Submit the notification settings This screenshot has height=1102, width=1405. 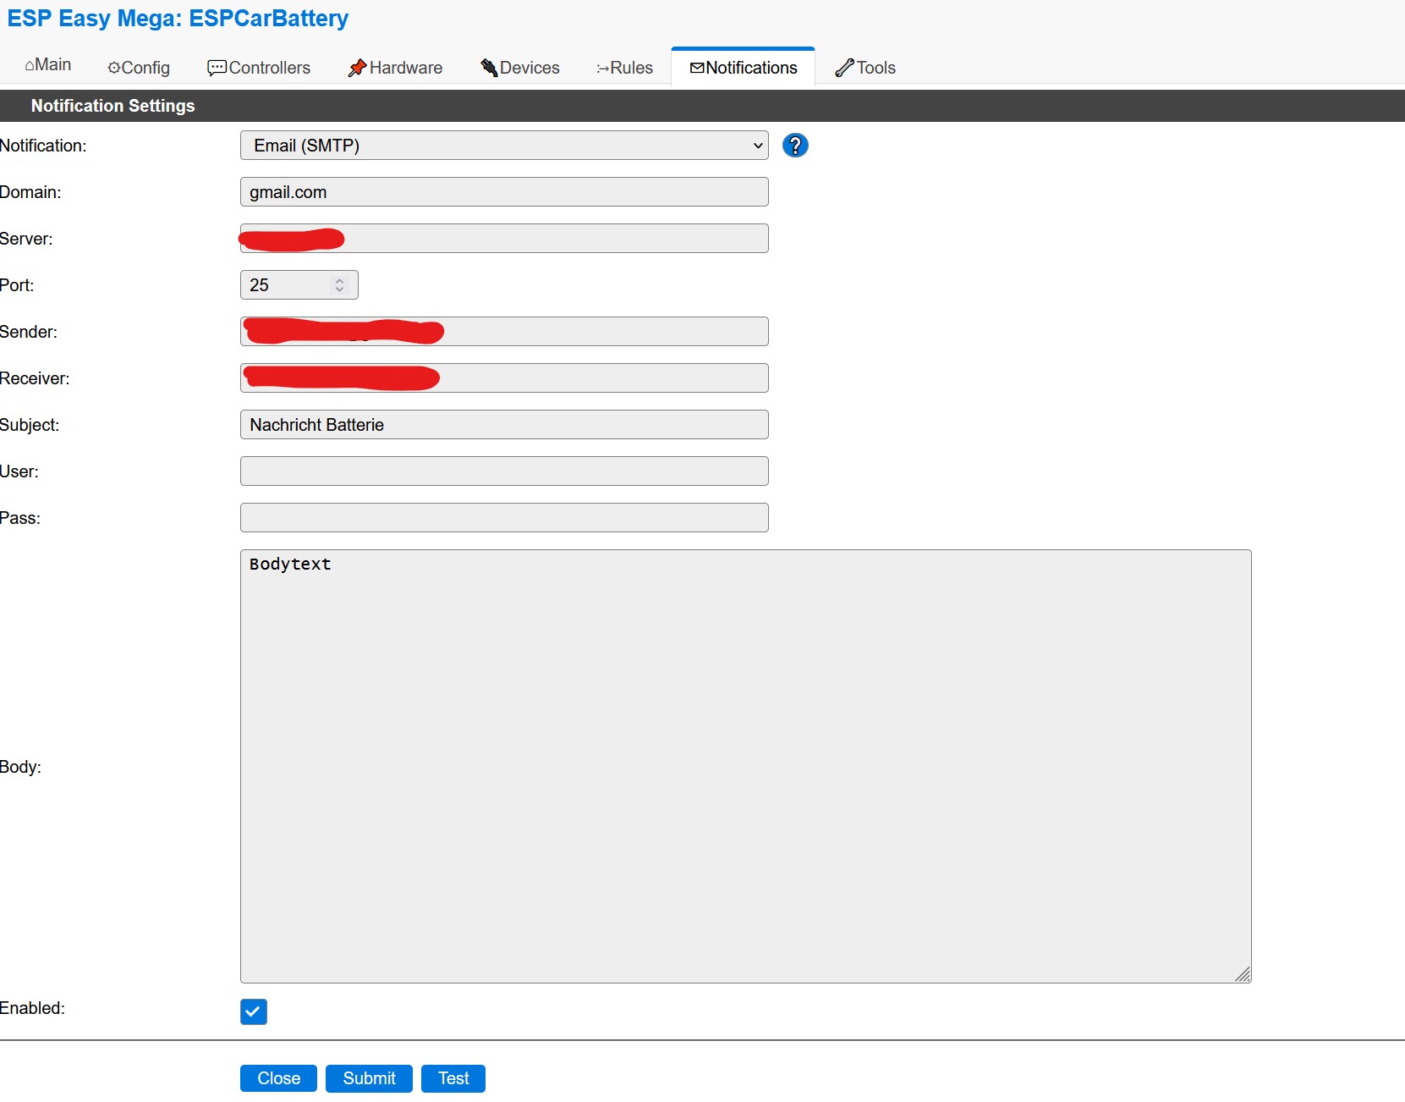(369, 1078)
